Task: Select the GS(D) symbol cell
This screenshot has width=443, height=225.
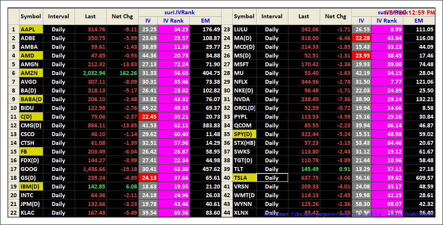Action: point(31,178)
